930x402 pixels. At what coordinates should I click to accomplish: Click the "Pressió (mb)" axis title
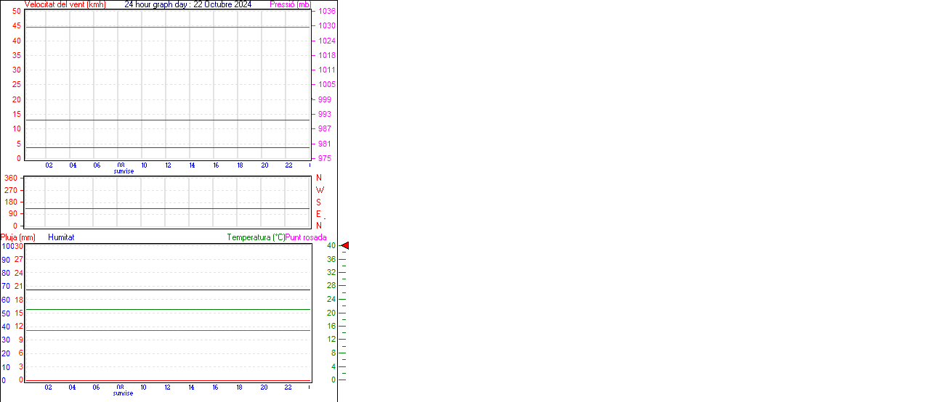click(x=289, y=4)
